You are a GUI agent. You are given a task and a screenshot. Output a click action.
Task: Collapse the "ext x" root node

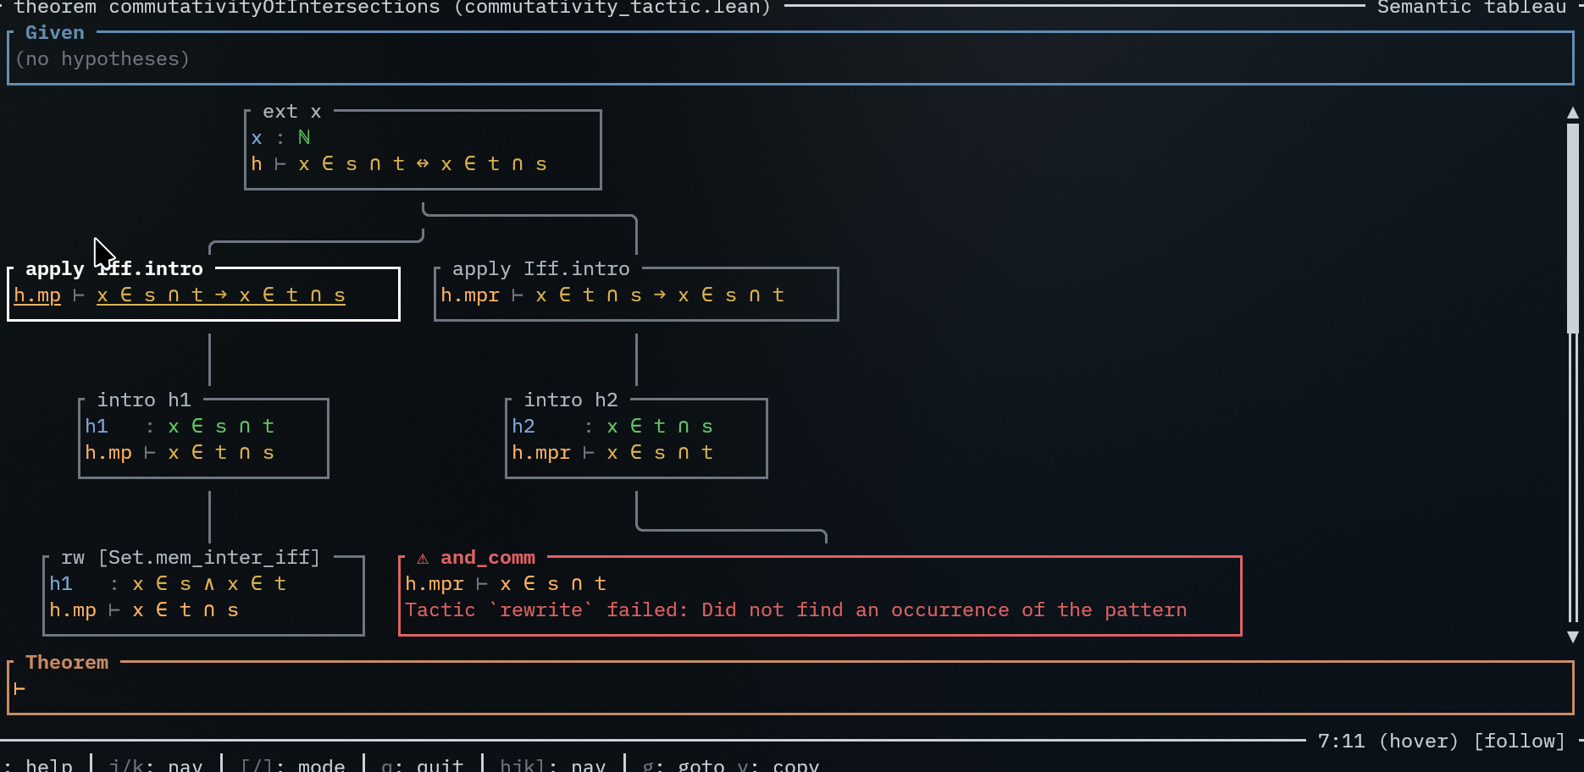coord(291,112)
